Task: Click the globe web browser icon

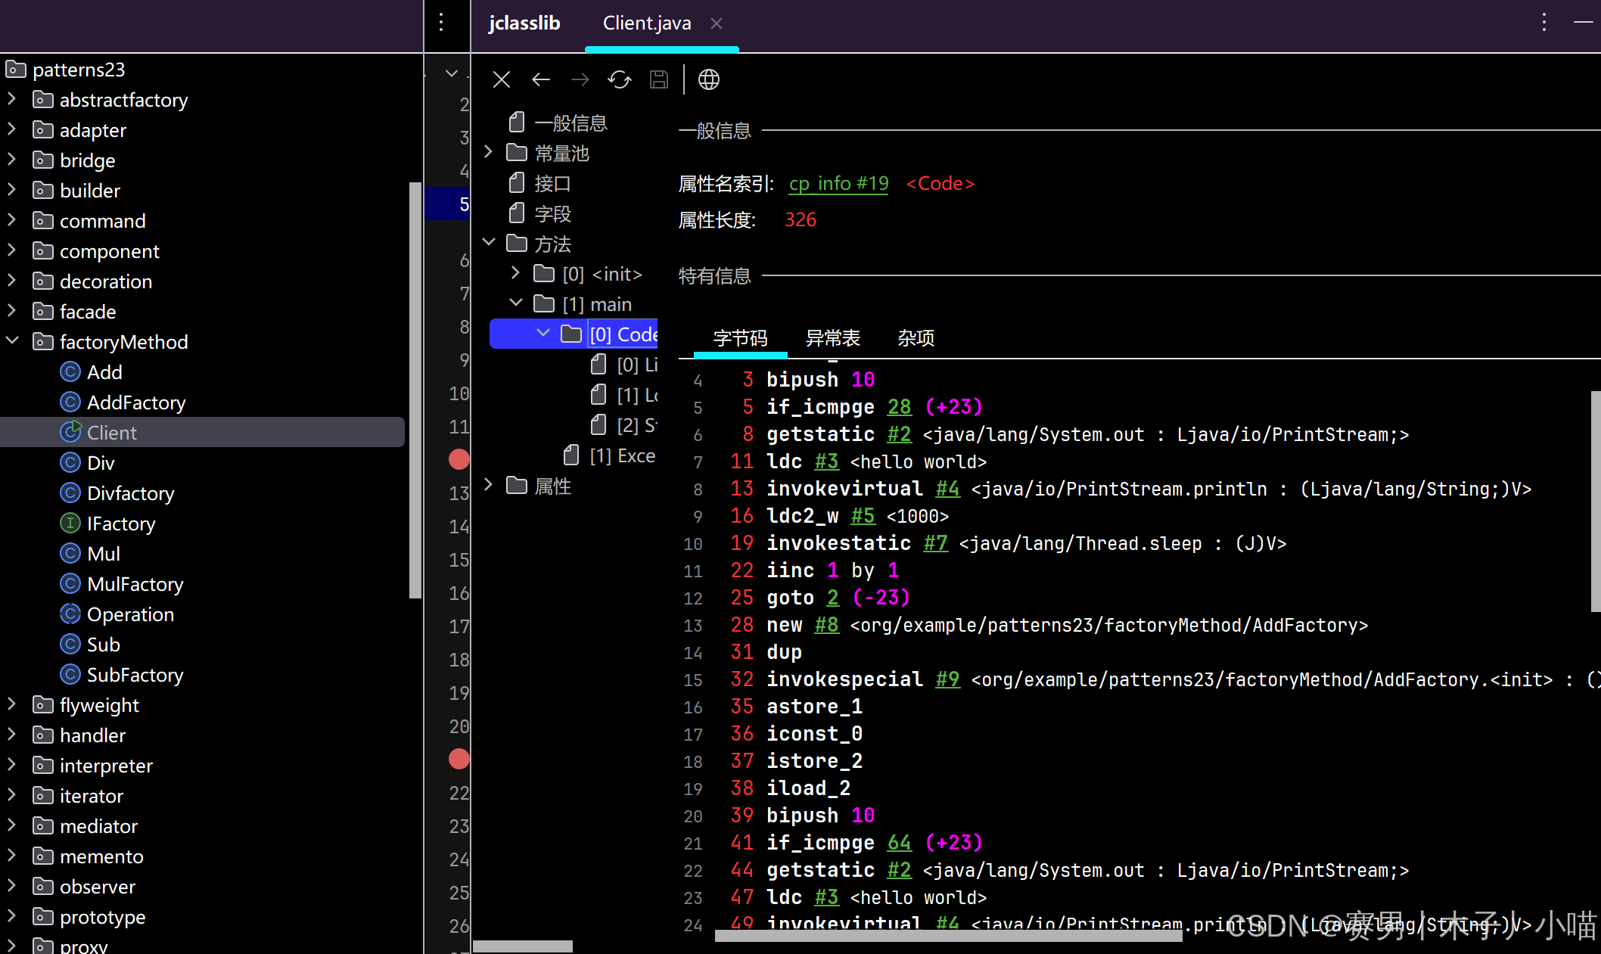Action: (x=708, y=79)
